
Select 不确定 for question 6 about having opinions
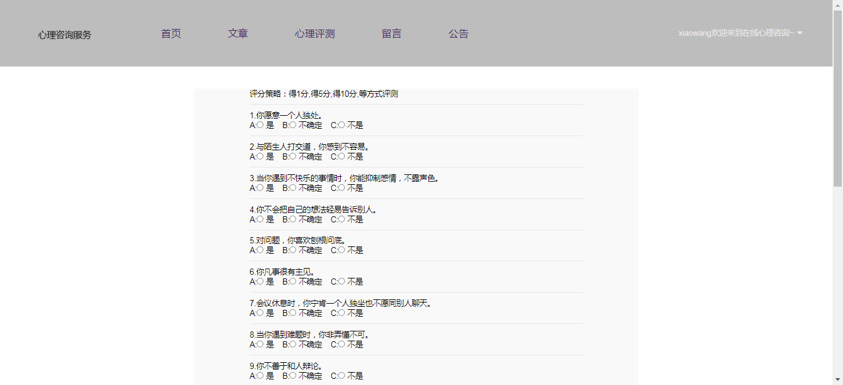pos(293,282)
